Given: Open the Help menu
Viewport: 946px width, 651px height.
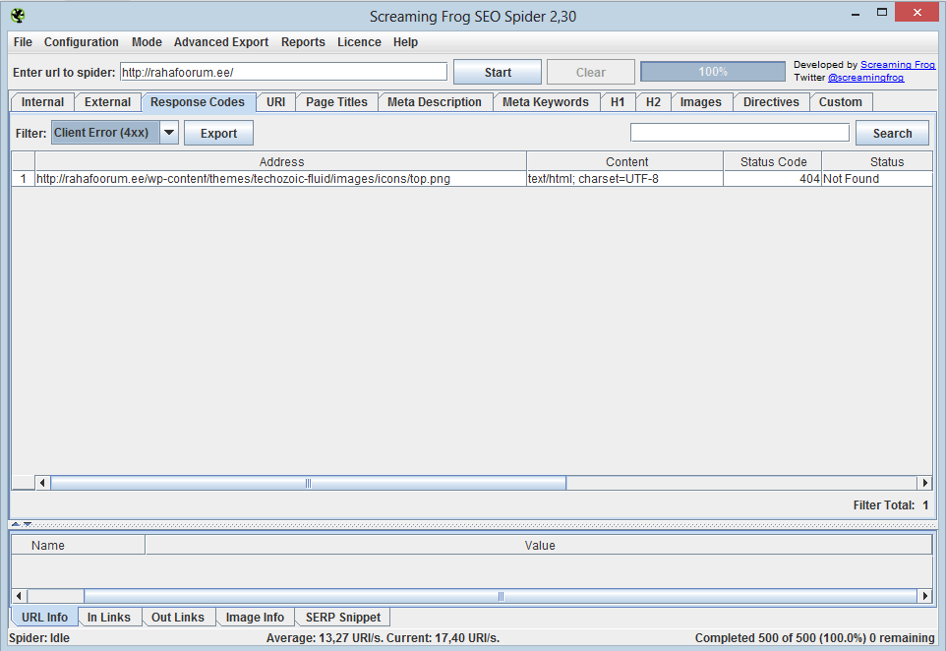Looking at the screenshot, I should 405,42.
